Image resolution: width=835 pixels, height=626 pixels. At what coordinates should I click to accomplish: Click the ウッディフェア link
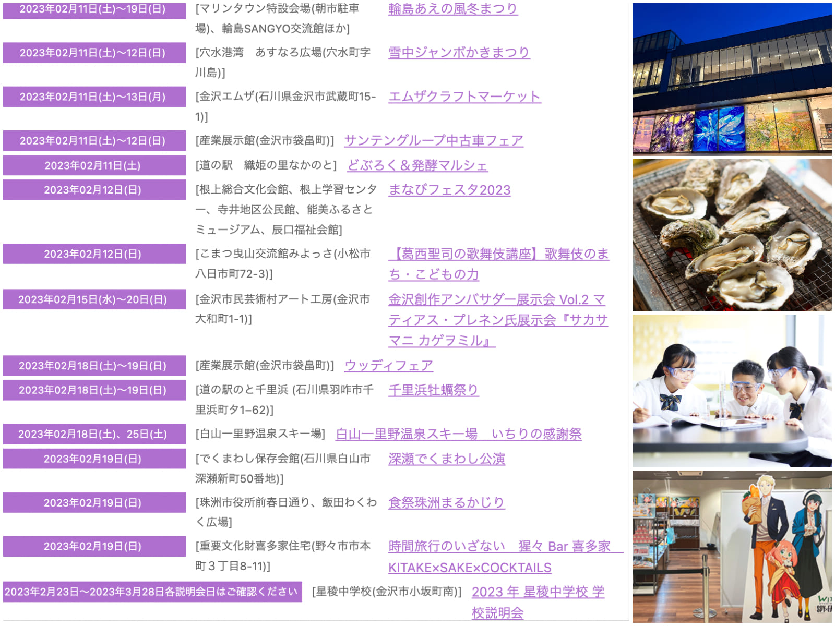pyautogui.click(x=388, y=366)
